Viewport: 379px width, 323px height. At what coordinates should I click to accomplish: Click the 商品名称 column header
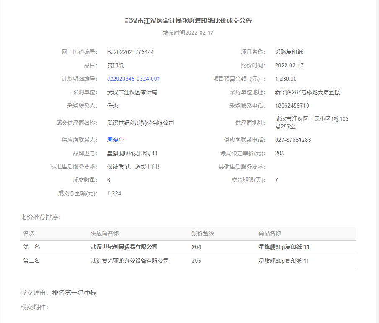tap(270, 233)
